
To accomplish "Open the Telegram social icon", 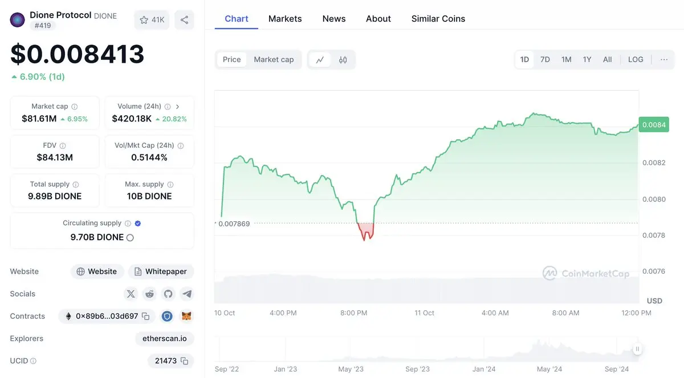I will pos(187,294).
